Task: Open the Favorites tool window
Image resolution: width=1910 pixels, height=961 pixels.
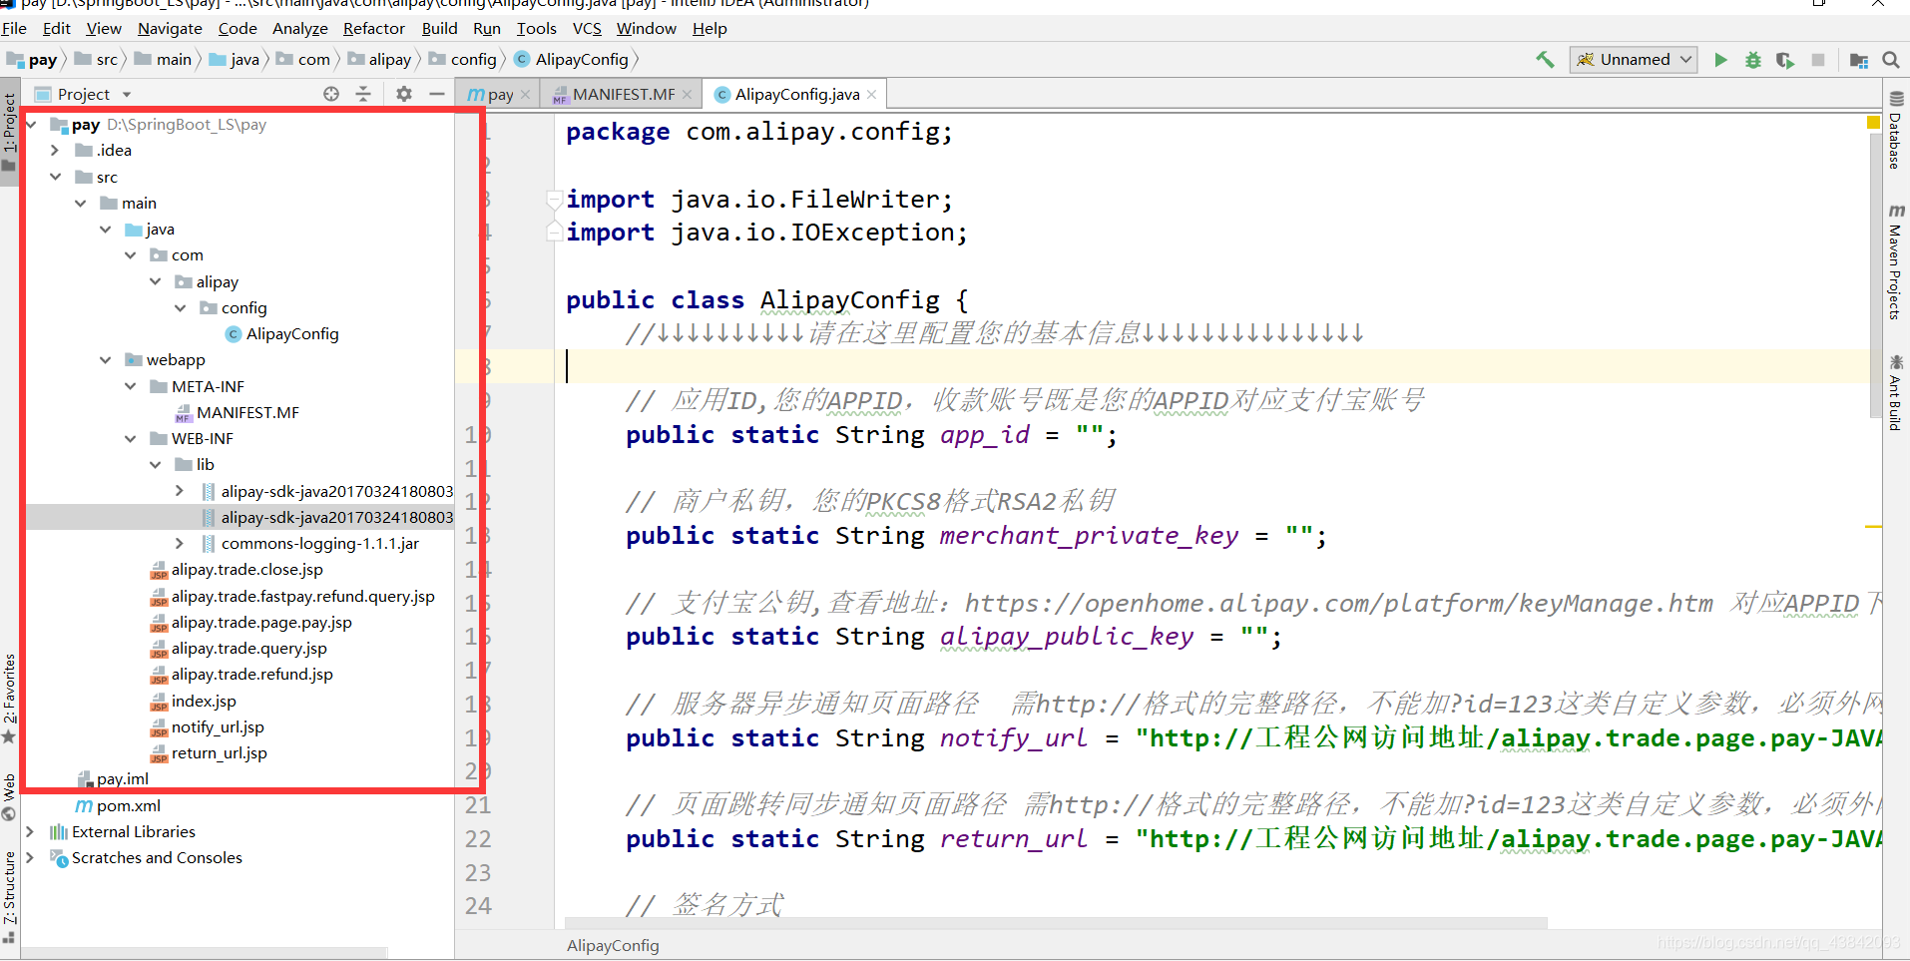Action: [x=9, y=699]
